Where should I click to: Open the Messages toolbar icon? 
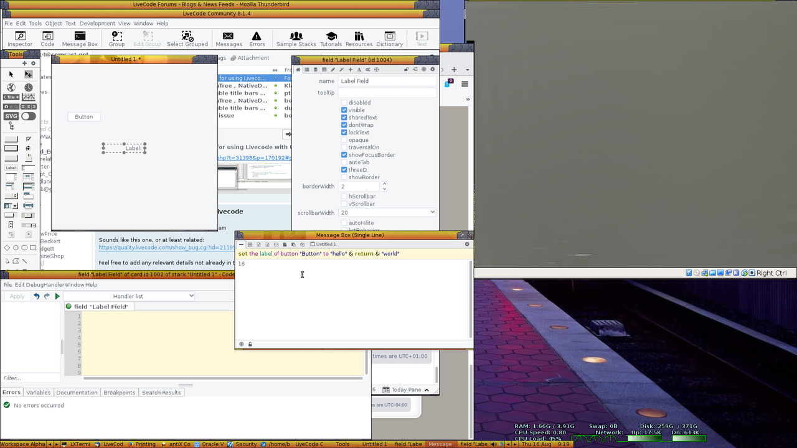229,39
